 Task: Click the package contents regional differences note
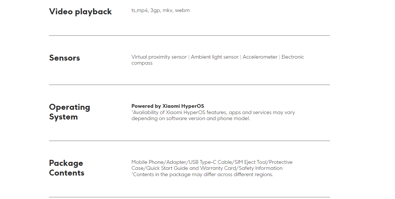[203, 174]
